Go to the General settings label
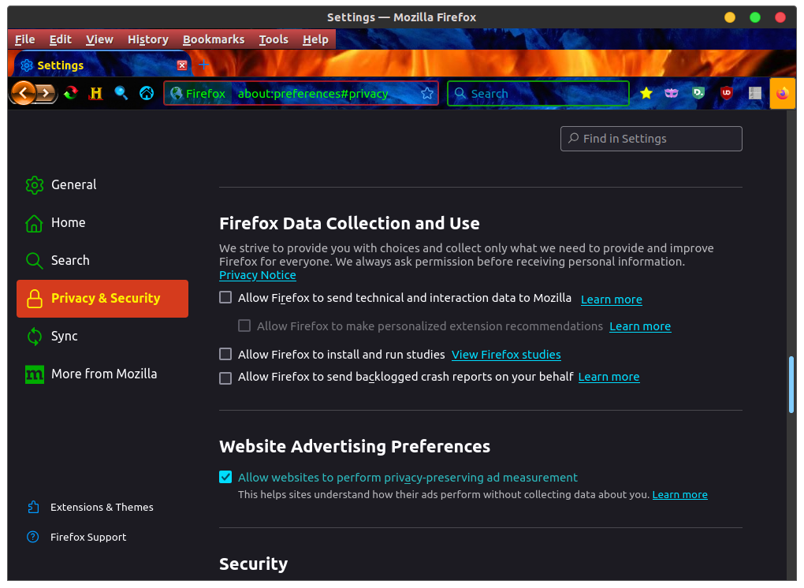Screen dimensions: 804x588 (74, 184)
